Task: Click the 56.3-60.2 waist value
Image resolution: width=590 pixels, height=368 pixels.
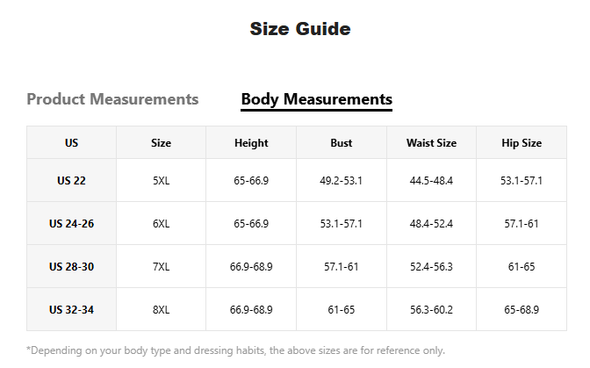Action: (x=431, y=310)
